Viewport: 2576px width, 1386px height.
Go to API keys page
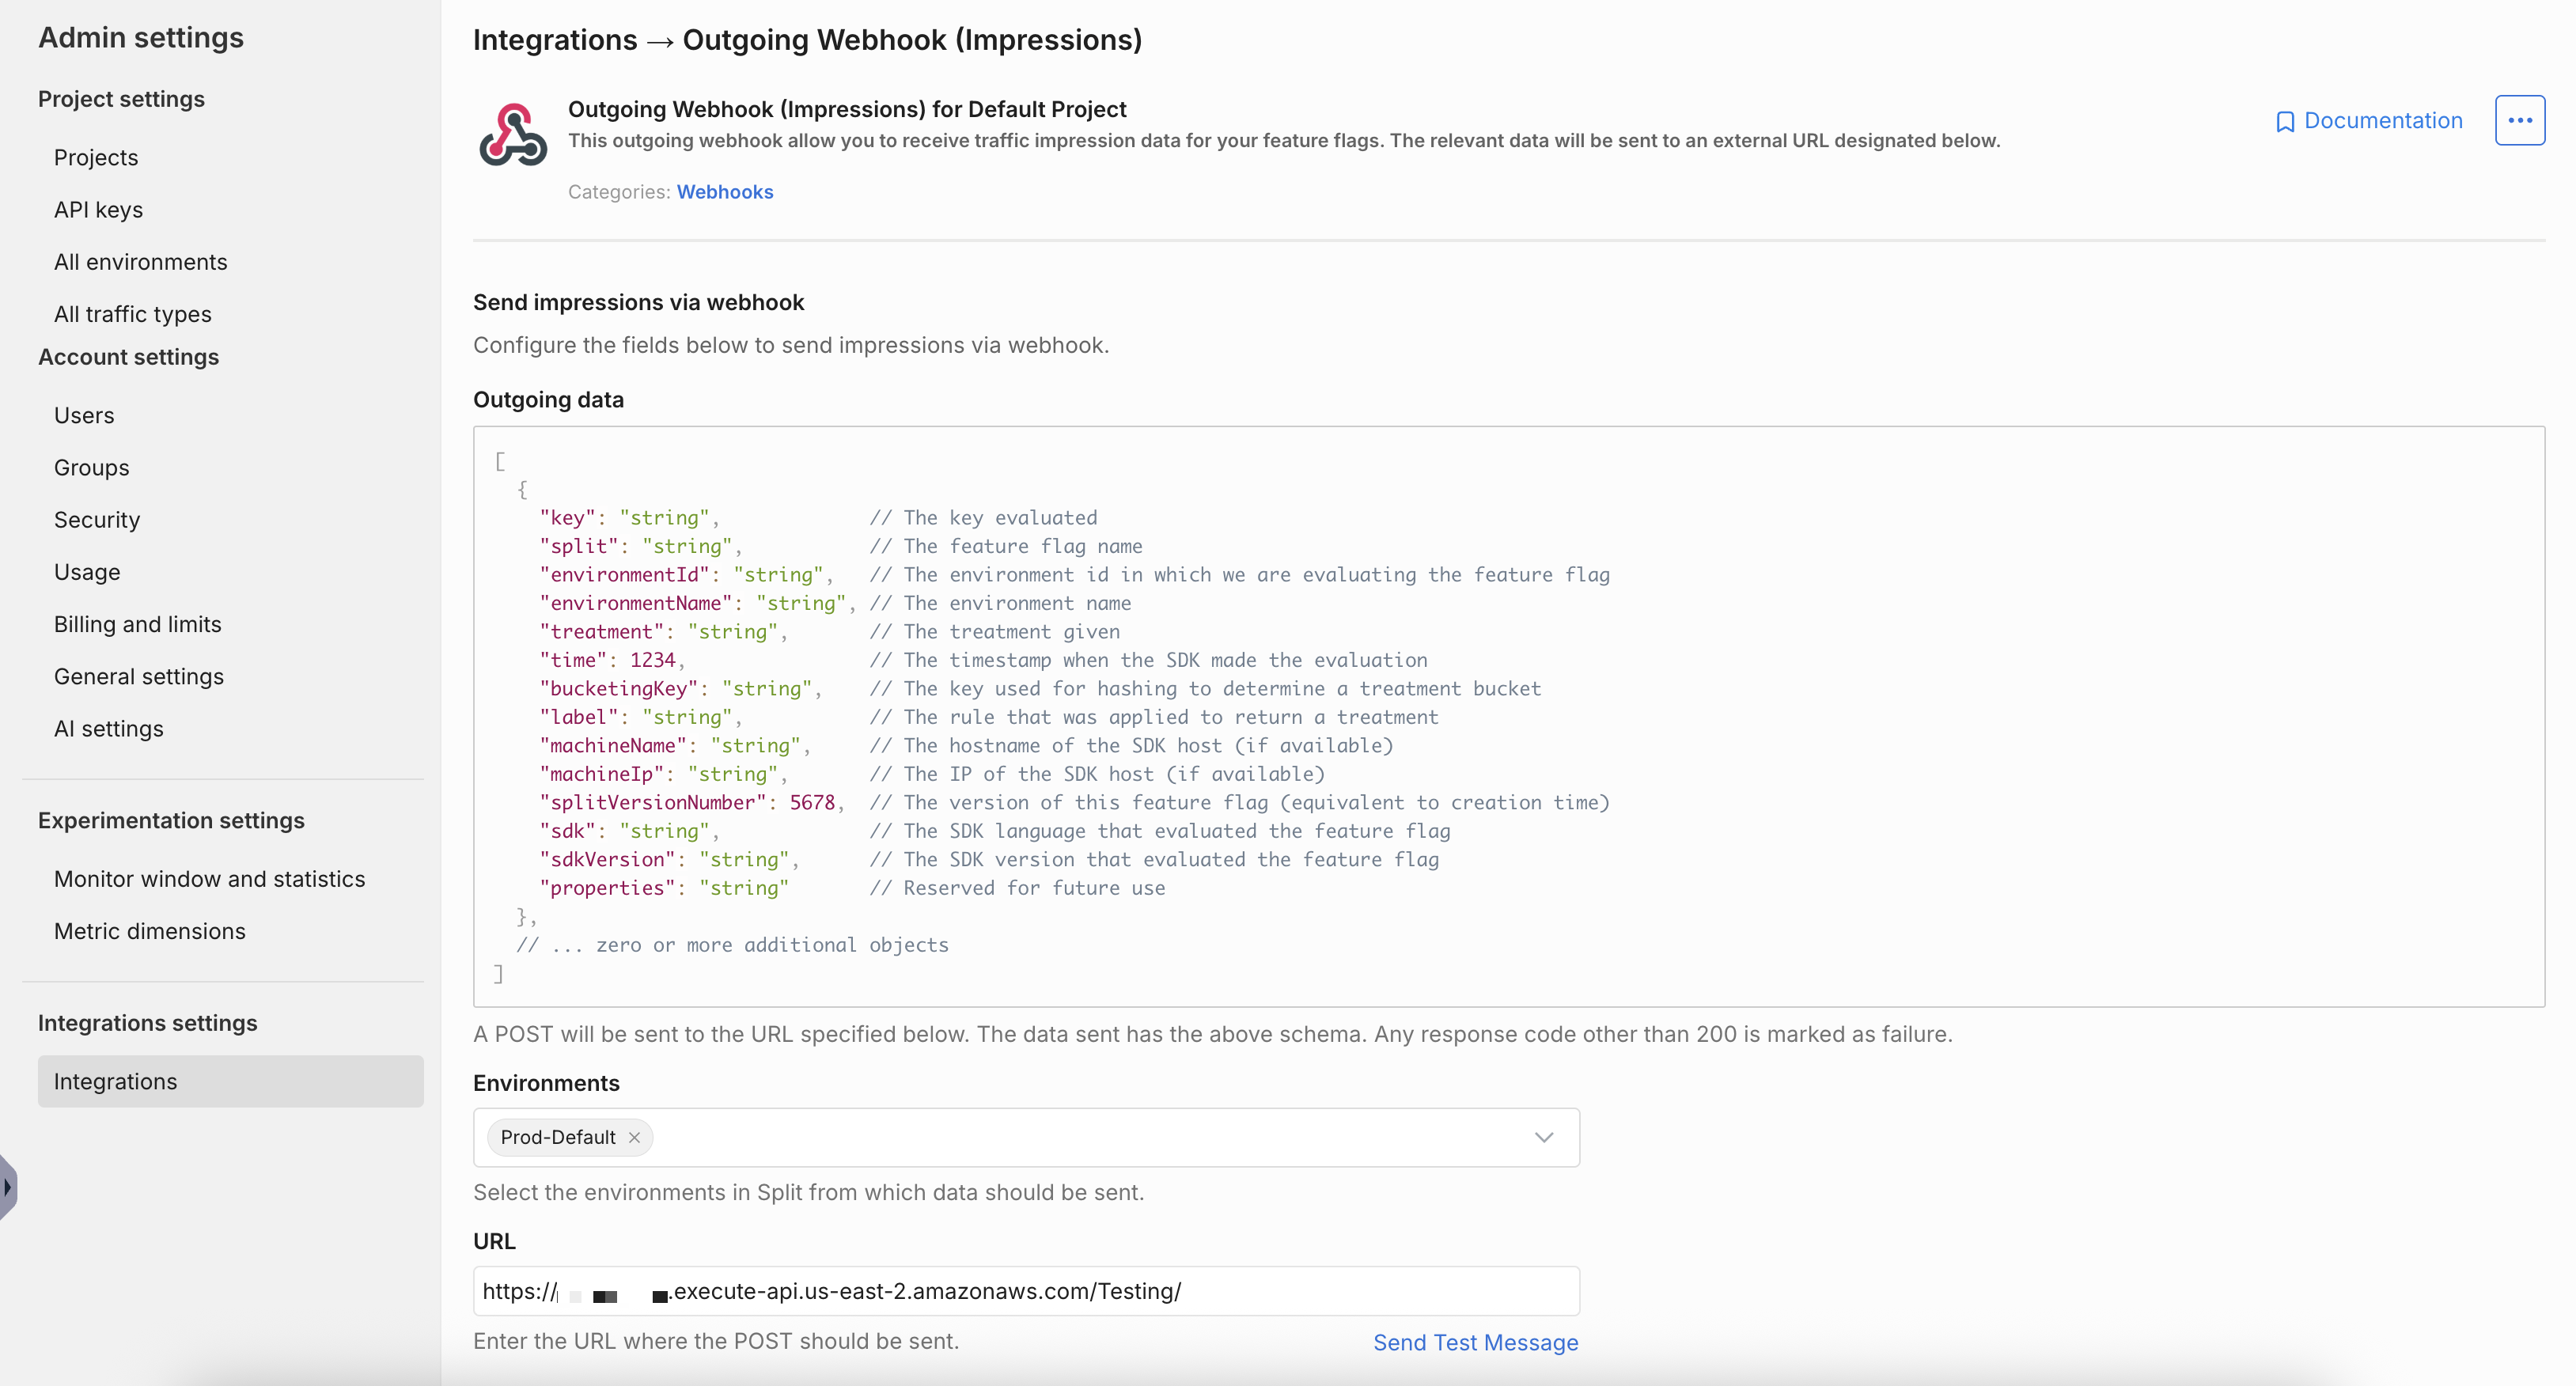tap(98, 210)
